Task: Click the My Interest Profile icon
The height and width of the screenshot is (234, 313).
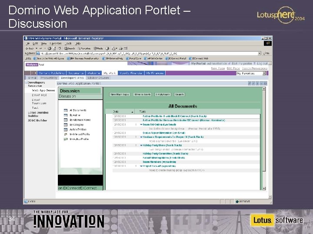Action: (66, 134)
